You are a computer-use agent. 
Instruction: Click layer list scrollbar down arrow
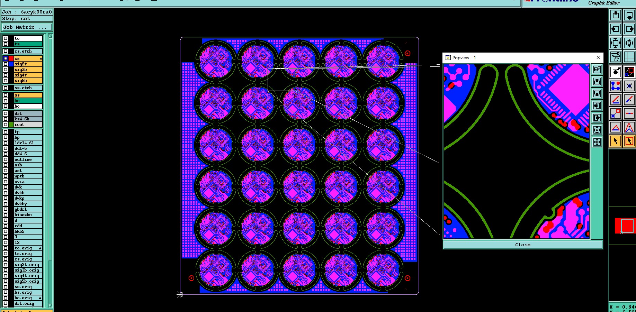(x=50, y=305)
